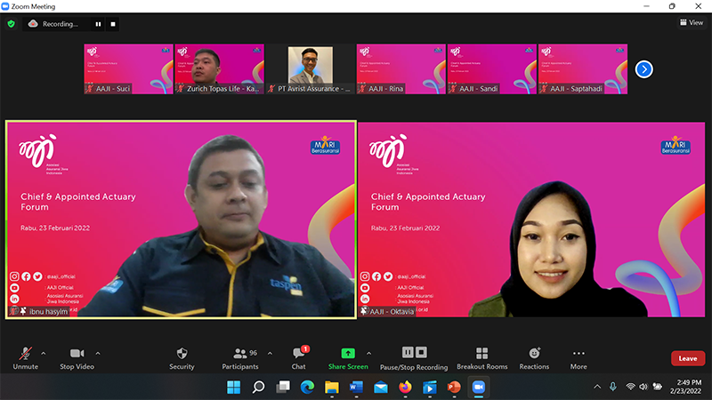Show hidden system tray icons
The width and height of the screenshot is (712, 400).
(x=597, y=387)
